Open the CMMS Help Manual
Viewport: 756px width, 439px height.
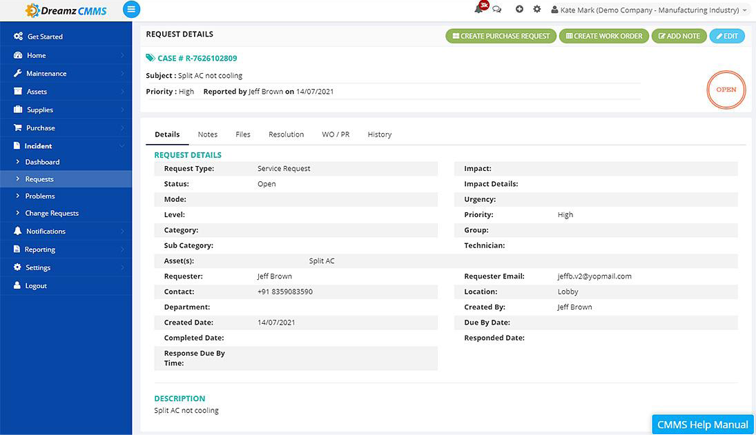pyautogui.click(x=701, y=424)
